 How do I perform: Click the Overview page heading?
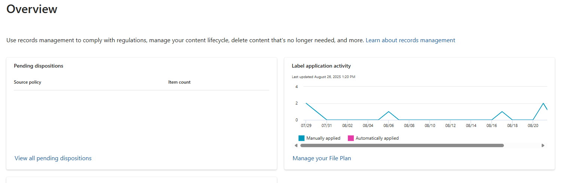tap(32, 9)
